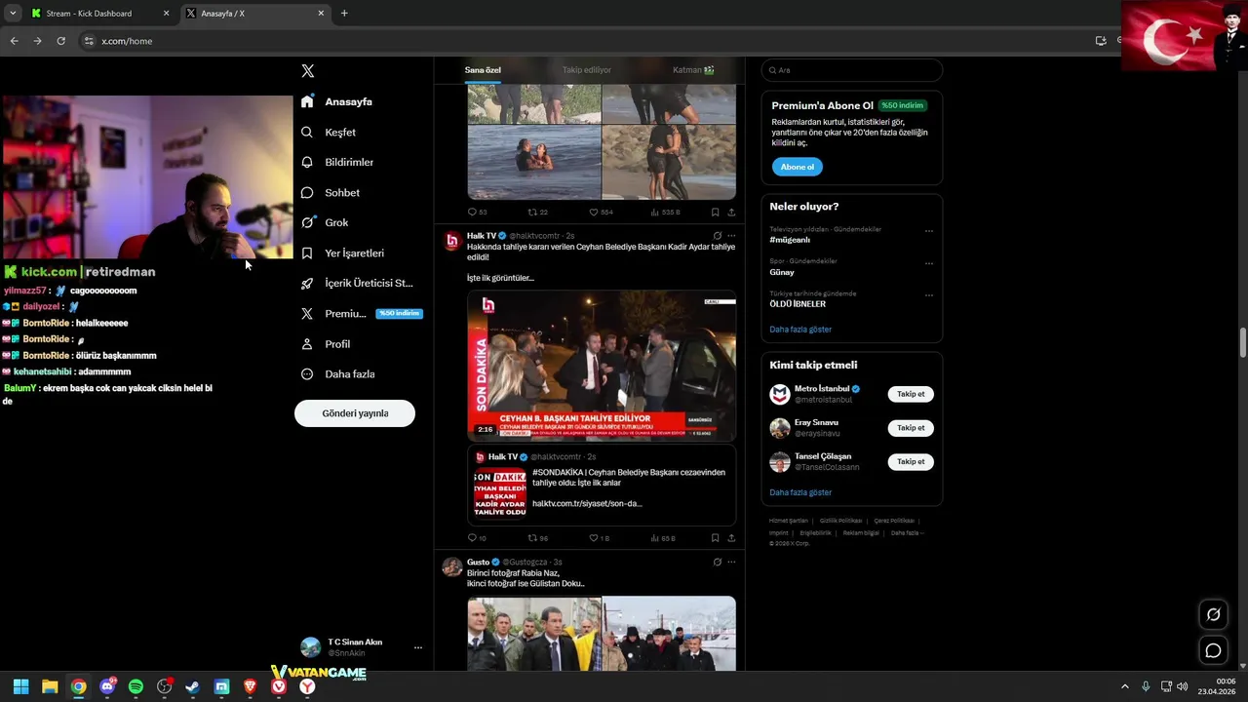Open more options for the Gusto post
The image size is (1248, 702).
(731, 563)
